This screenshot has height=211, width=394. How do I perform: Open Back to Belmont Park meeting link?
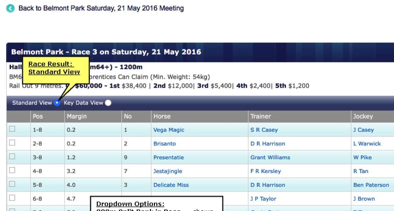tap(101, 8)
